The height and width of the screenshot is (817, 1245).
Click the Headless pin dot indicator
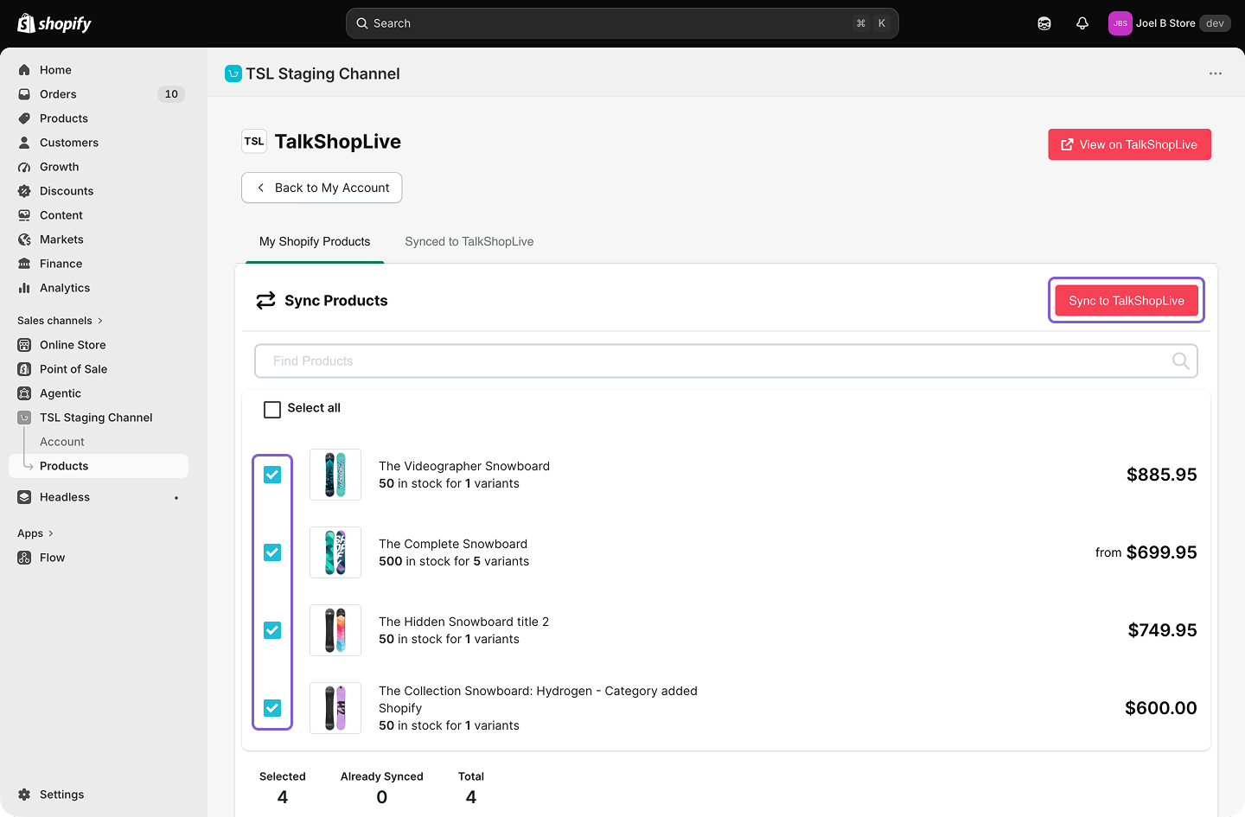[x=176, y=497]
